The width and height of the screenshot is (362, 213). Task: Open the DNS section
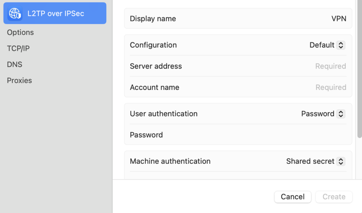(14, 64)
